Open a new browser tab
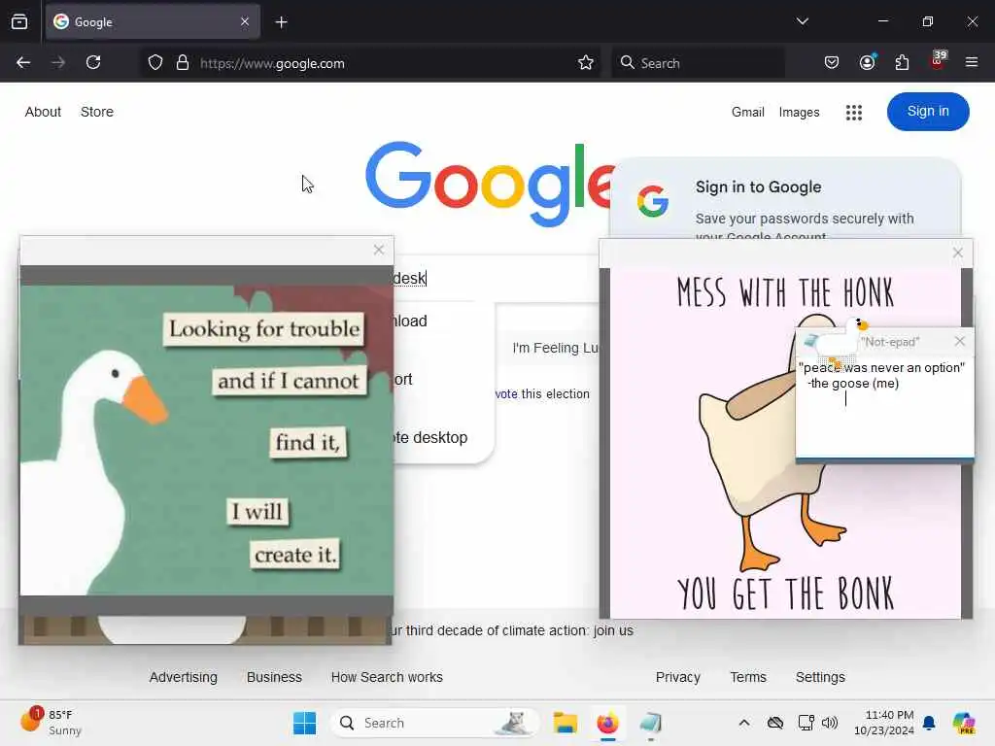Screen dimensions: 995x746 pyautogui.click(x=282, y=22)
